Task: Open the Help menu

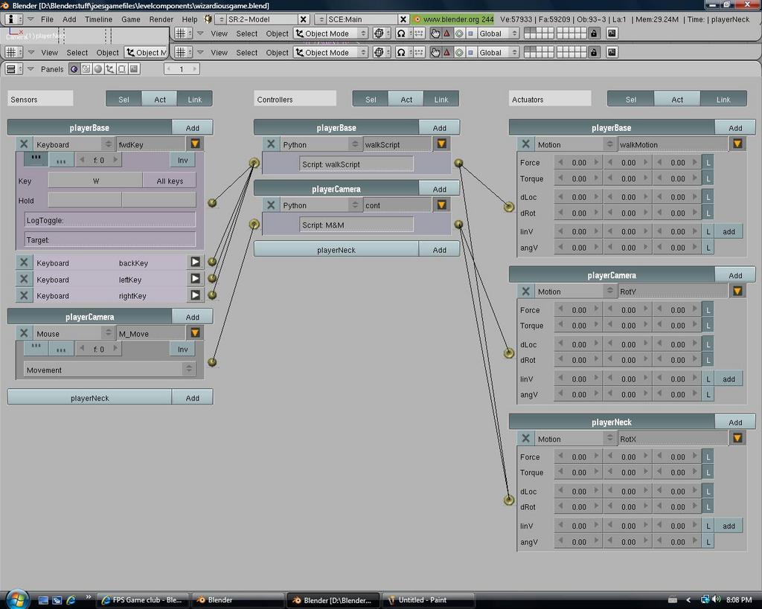Action: [x=190, y=19]
